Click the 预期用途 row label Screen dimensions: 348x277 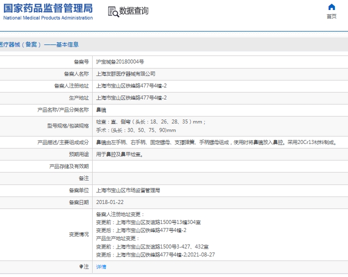pyautogui.click(x=79, y=154)
